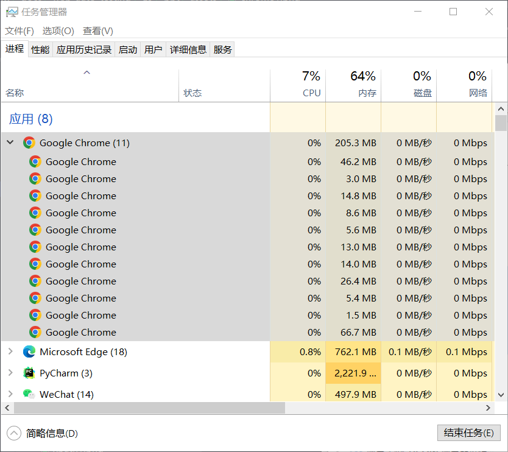508x452 pixels.
Task: Click Chrome icon in the 13.0 MB row
Action: (35, 247)
